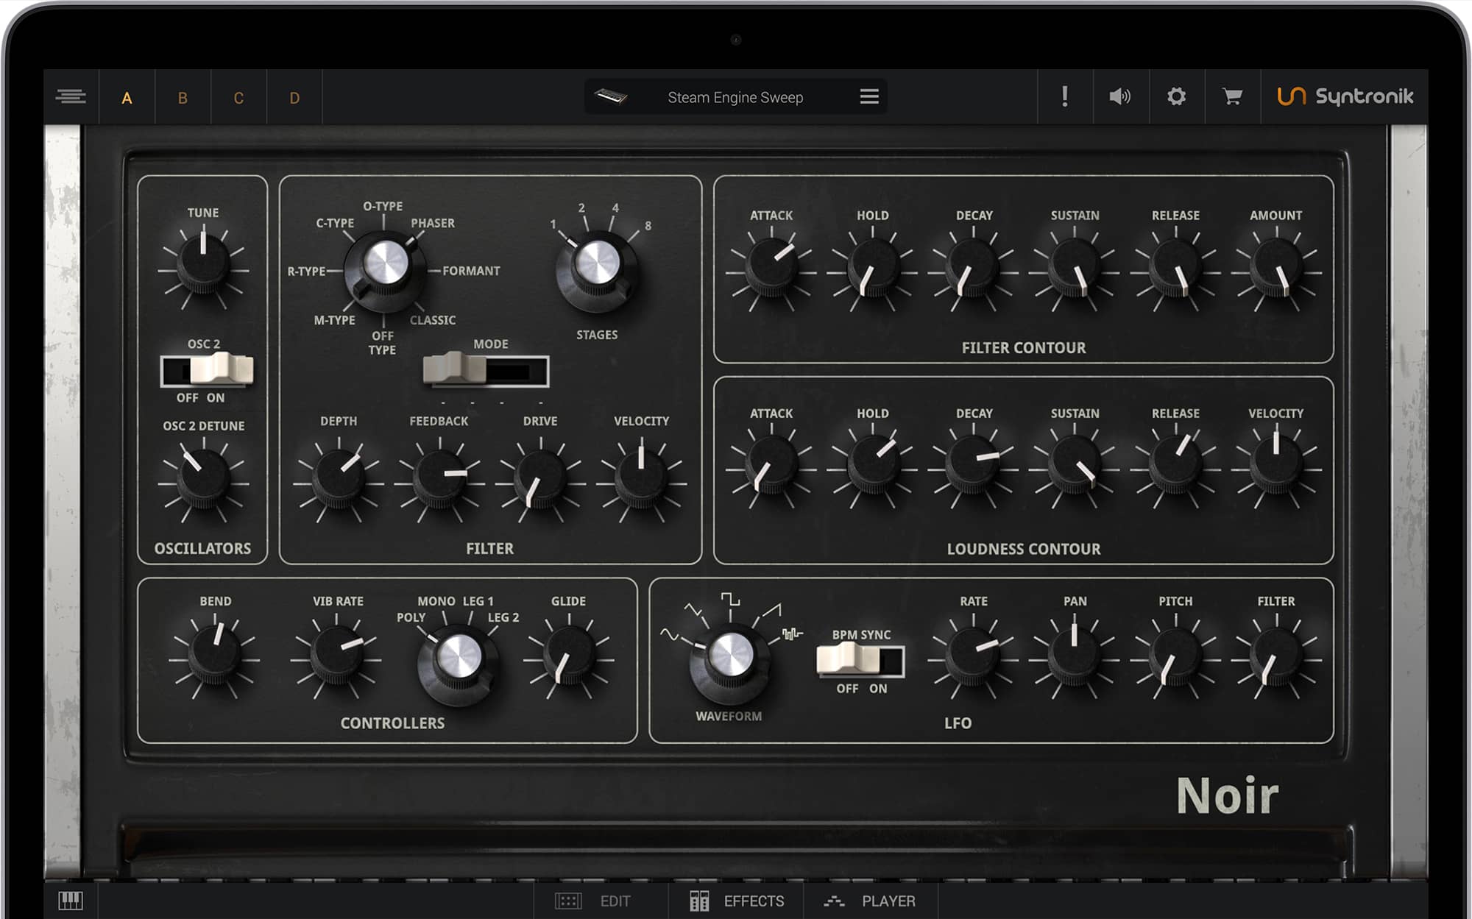This screenshot has height=919, width=1472.
Task: Click the C-TYPE filter type label
Action: pyautogui.click(x=335, y=223)
